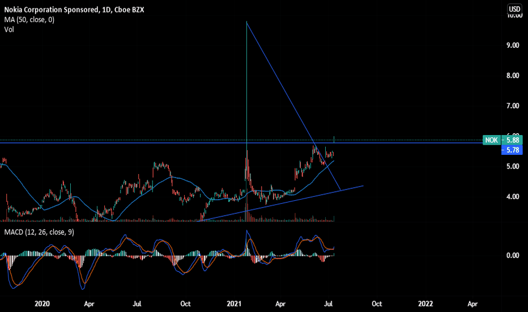The width and height of the screenshot is (528, 312).
Task: Click the 2021 time axis label
Action: (x=234, y=304)
